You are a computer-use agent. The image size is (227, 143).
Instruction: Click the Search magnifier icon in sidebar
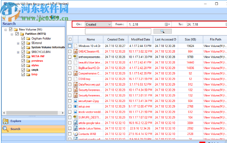(6, 129)
